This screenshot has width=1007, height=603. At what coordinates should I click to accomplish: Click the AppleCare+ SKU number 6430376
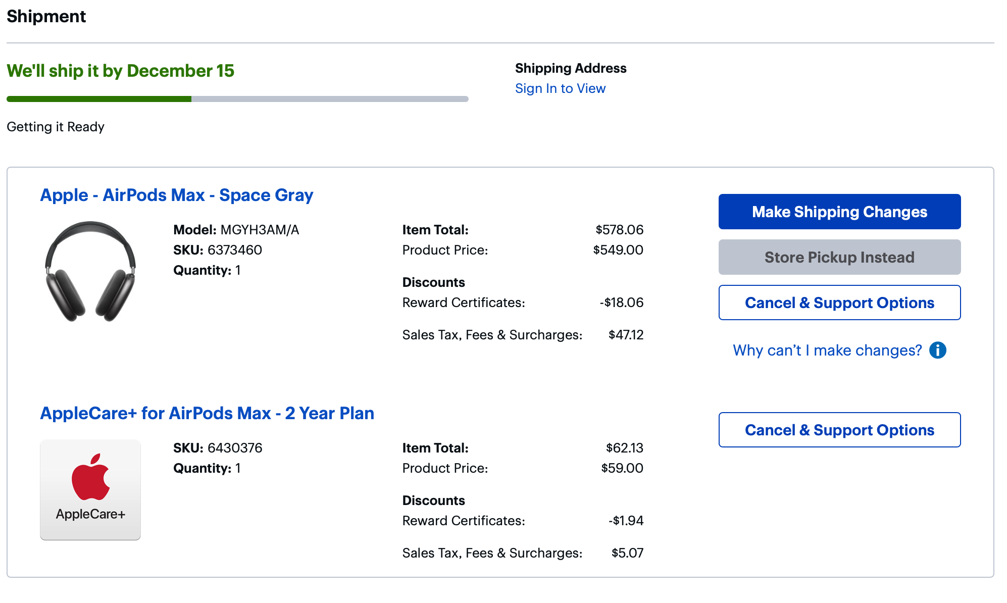point(235,448)
